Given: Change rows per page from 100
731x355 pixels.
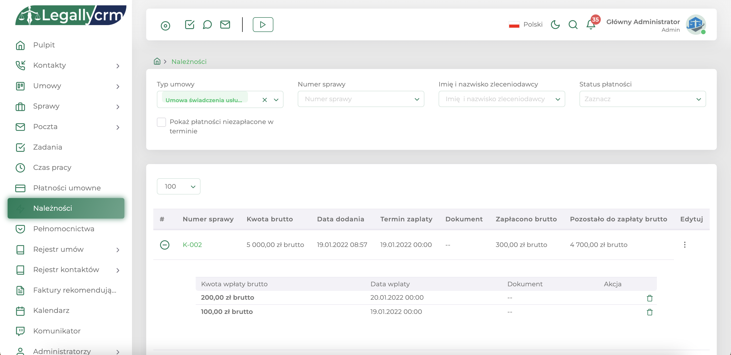Looking at the screenshot, I should [x=178, y=186].
